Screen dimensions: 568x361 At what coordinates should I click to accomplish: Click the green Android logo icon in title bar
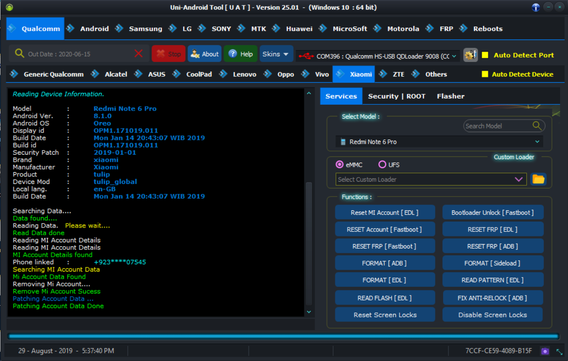click(x=9, y=7)
